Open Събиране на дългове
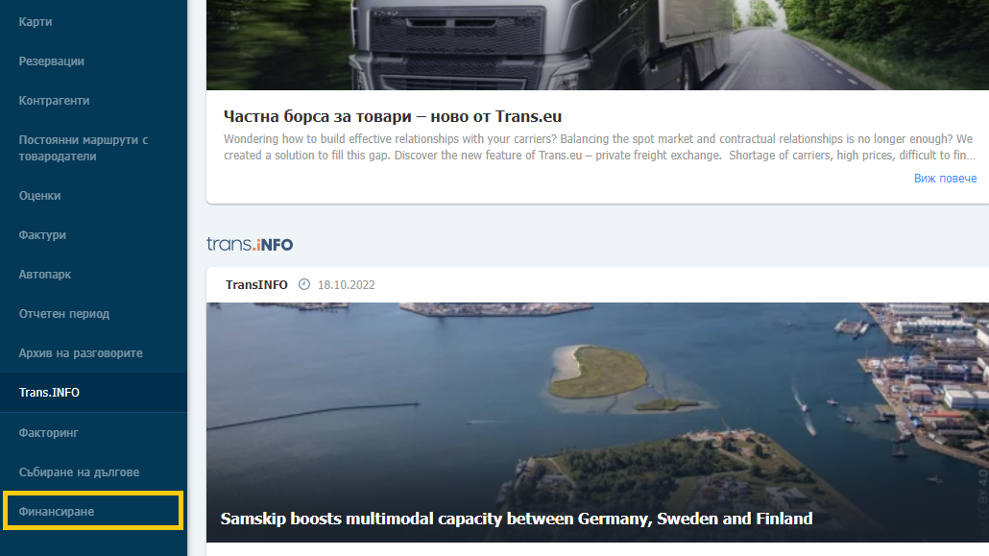 pyautogui.click(x=79, y=472)
